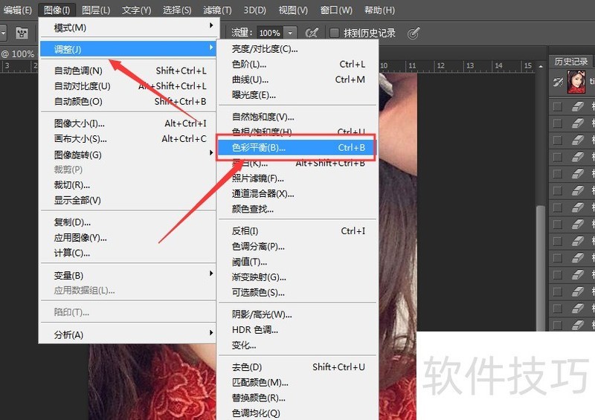The width and height of the screenshot is (595, 420).
Task: Open the 图层(L) menu in menu bar
Action: click(96, 10)
